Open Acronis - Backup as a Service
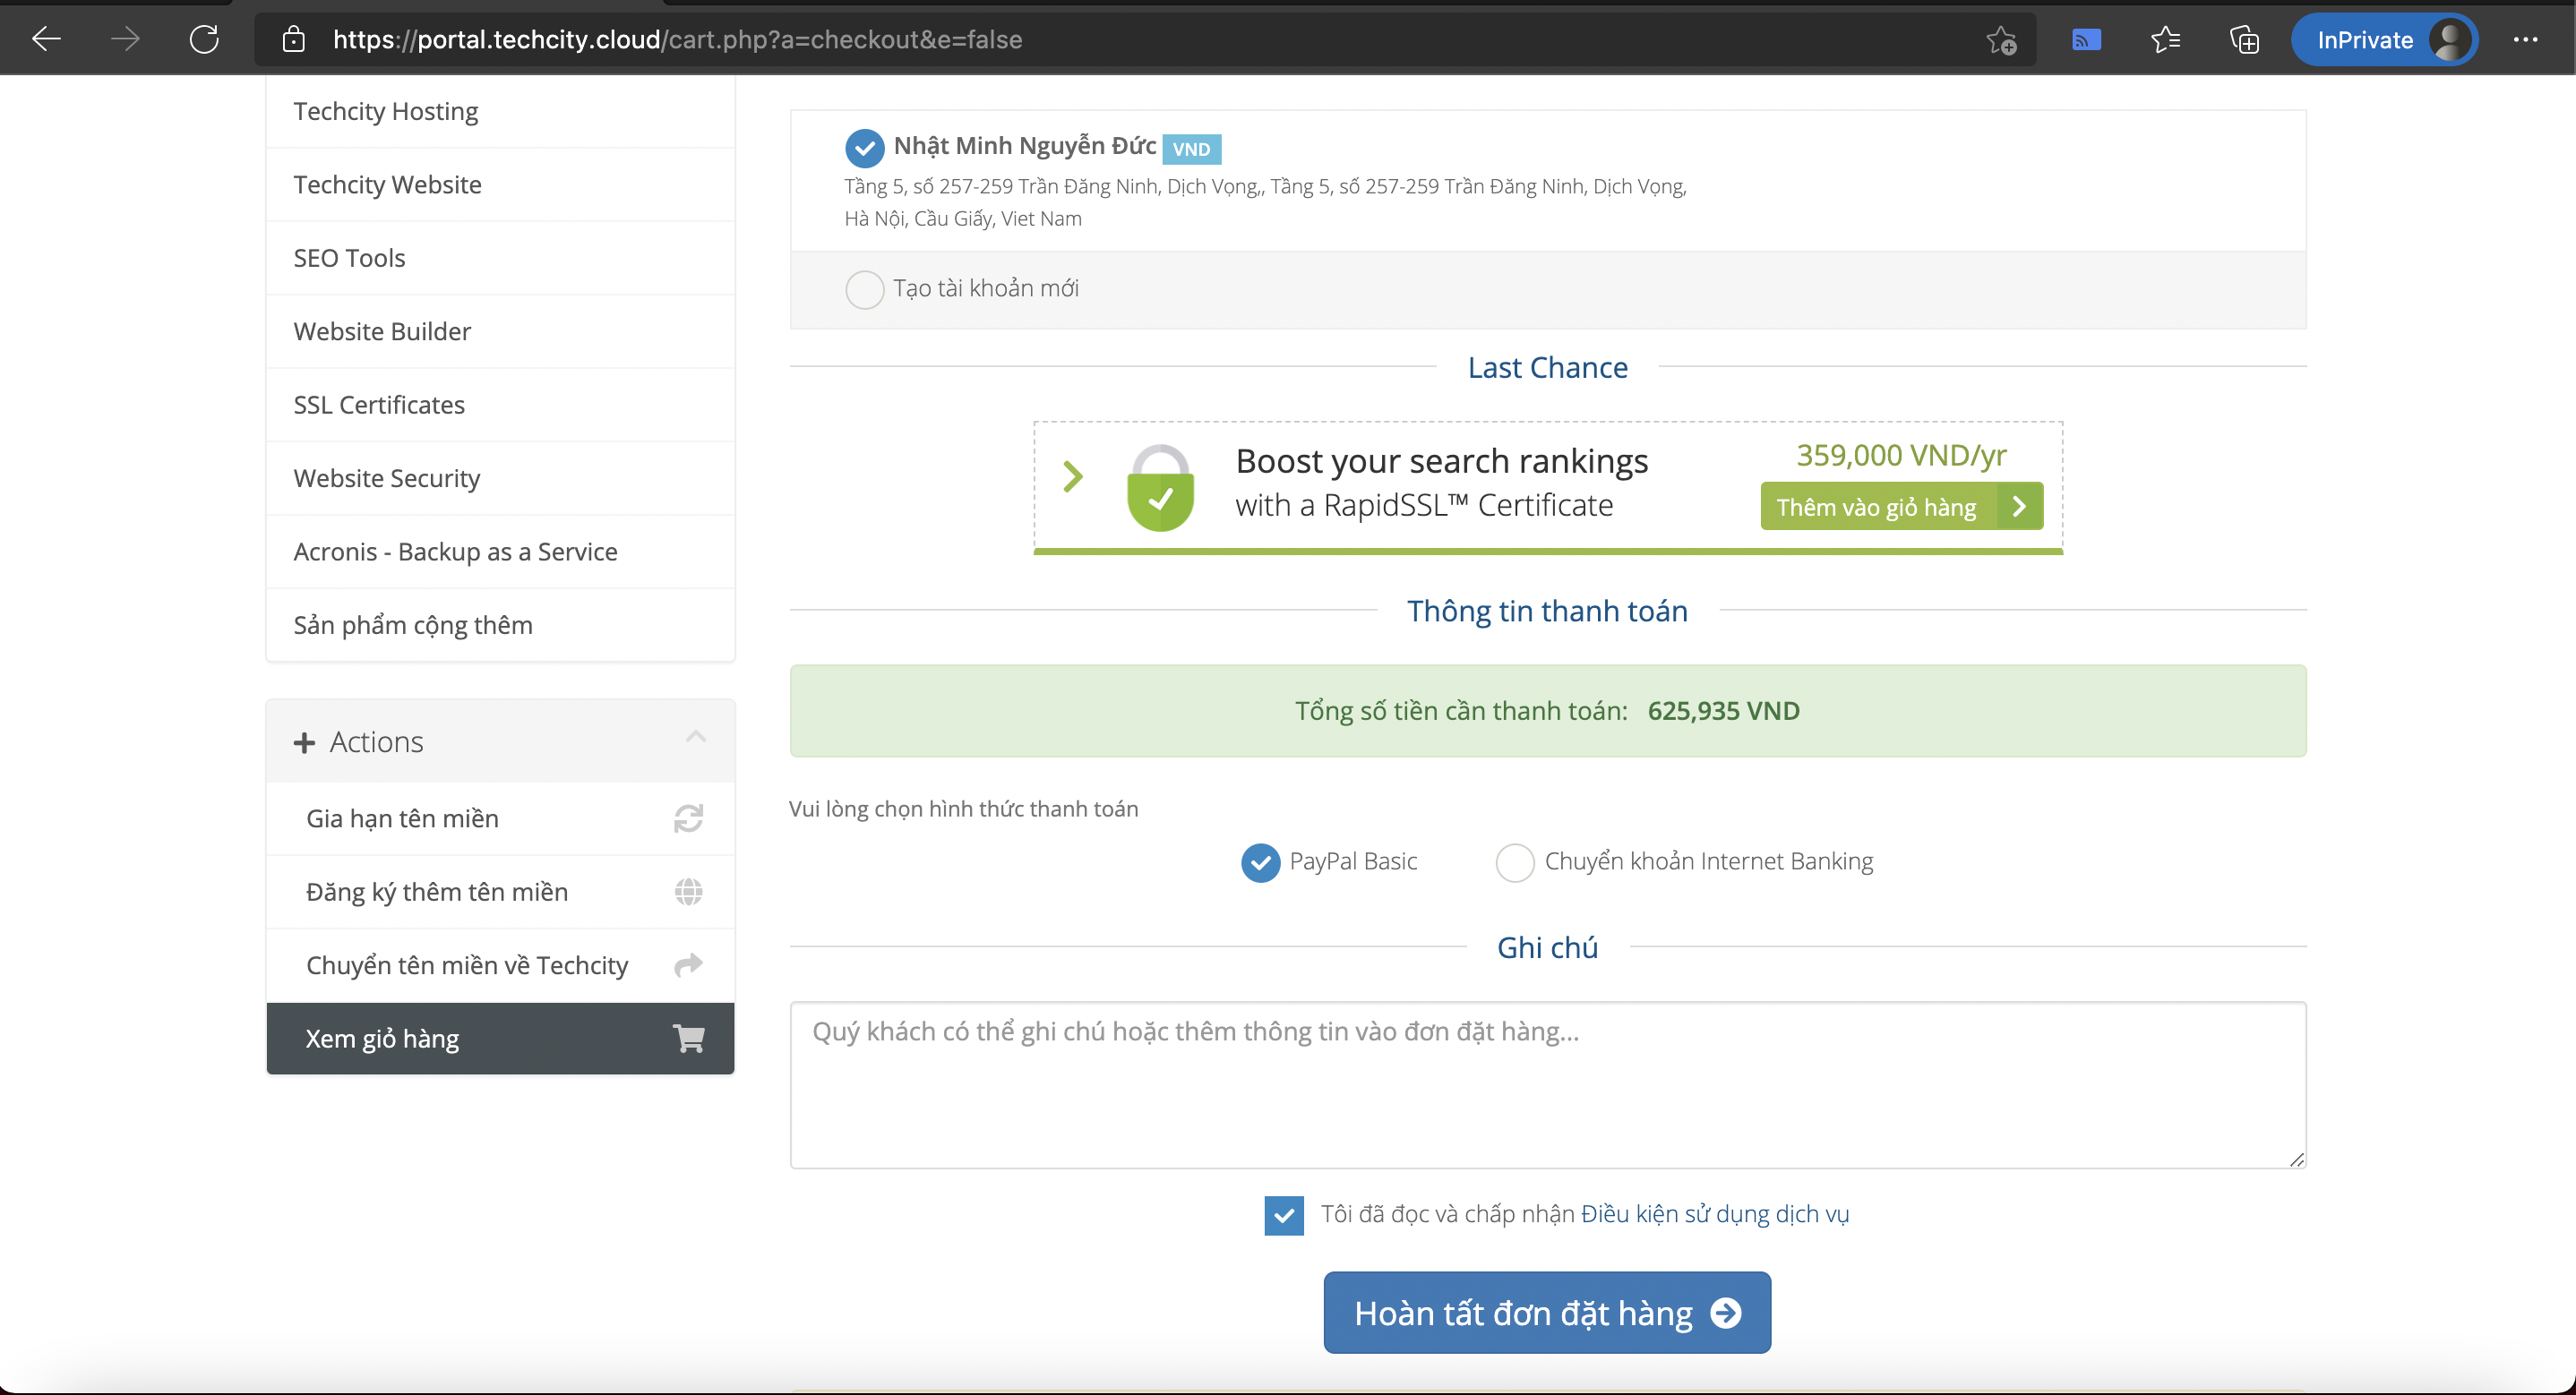The width and height of the screenshot is (2576, 1395). (x=500, y=552)
